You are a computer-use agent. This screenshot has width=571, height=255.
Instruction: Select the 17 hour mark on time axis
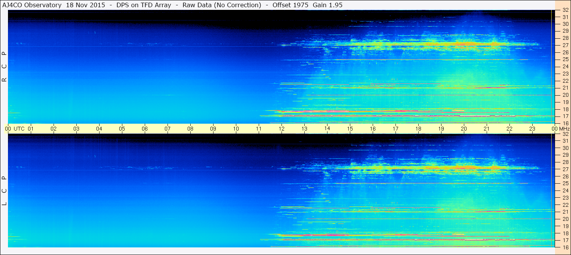(x=395, y=129)
